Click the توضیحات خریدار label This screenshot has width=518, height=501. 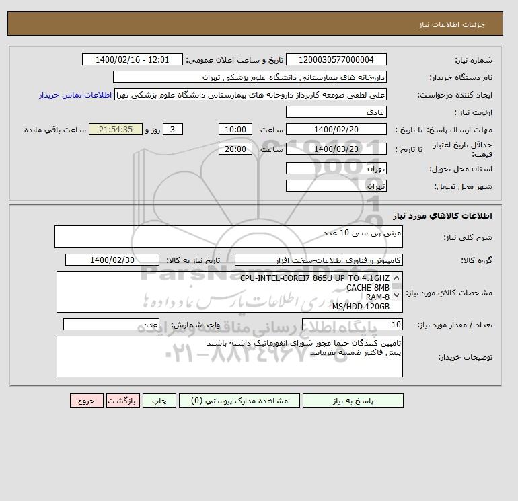pos(465,357)
